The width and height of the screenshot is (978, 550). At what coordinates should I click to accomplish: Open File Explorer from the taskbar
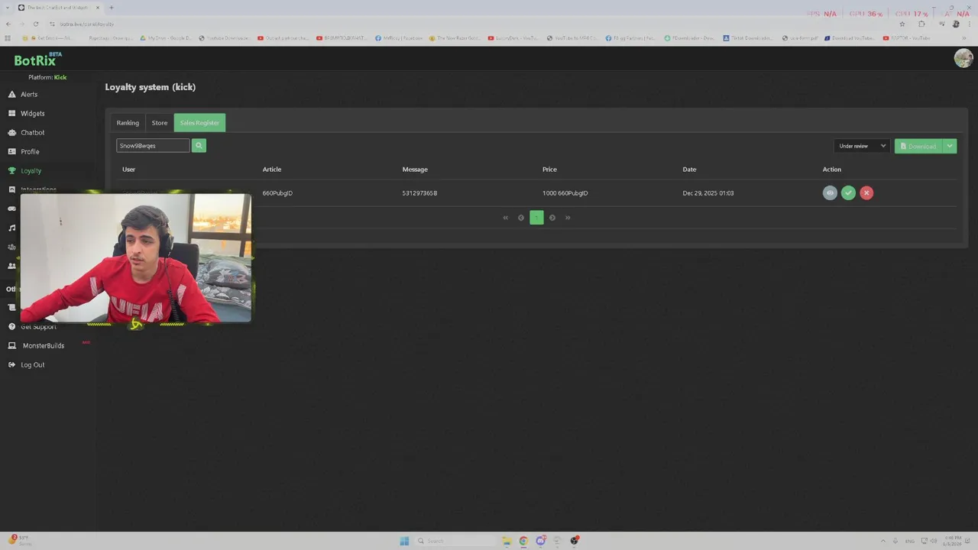(x=506, y=541)
